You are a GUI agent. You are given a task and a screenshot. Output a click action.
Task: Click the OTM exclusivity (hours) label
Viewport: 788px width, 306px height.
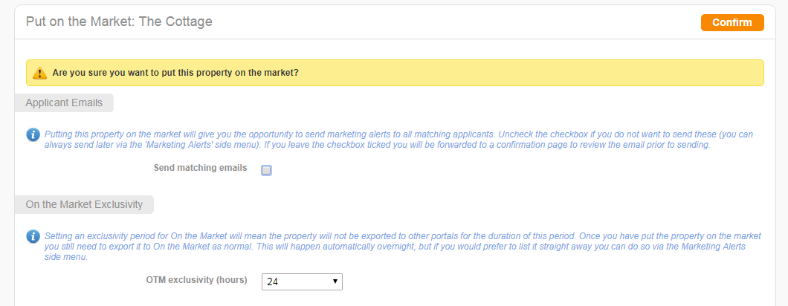[196, 280]
